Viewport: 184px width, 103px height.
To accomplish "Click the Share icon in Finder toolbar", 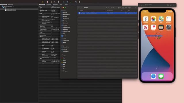I will [x=123, y=8].
